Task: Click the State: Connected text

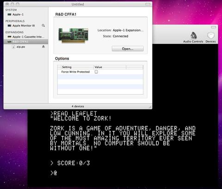Action: point(116,36)
